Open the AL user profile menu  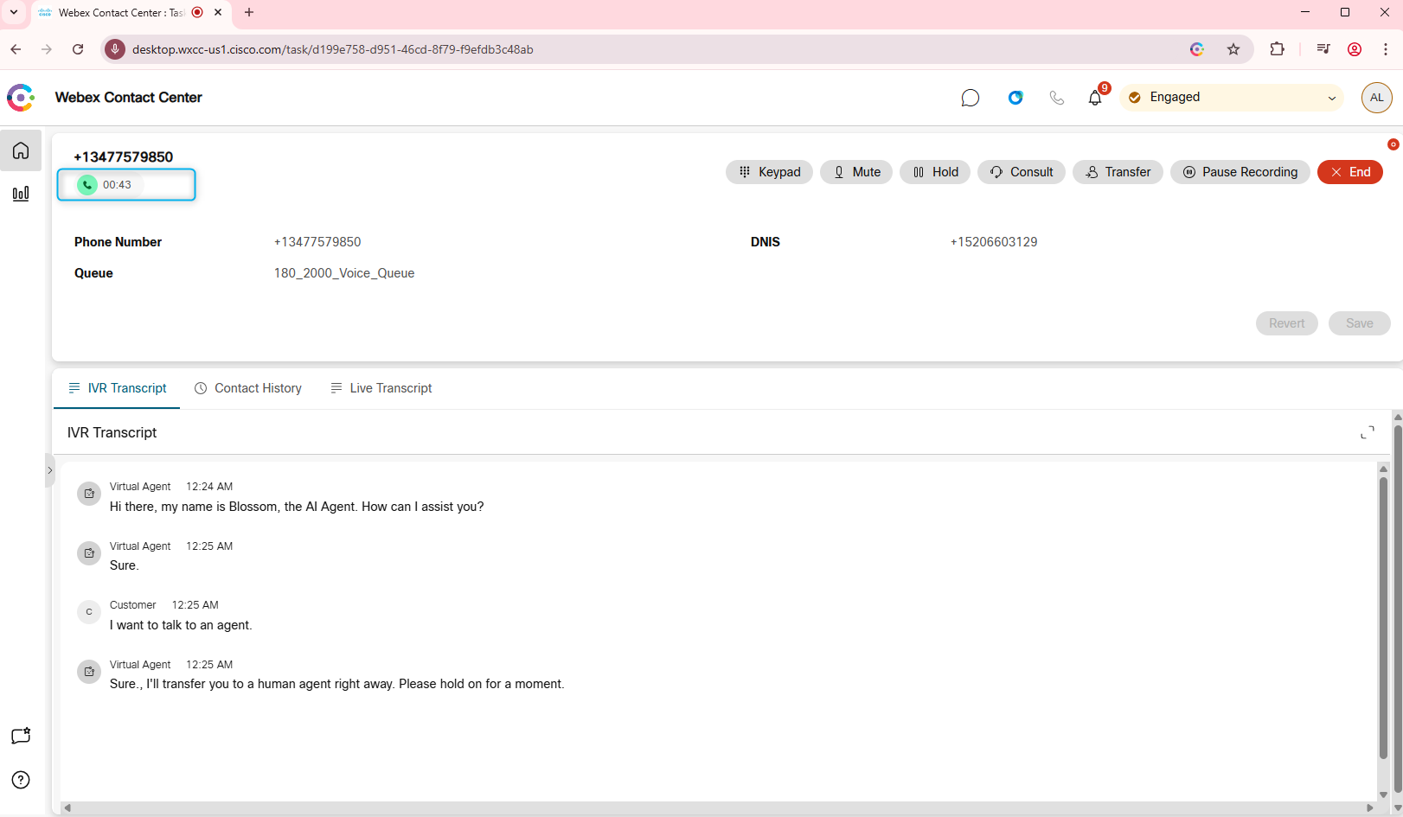point(1376,98)
